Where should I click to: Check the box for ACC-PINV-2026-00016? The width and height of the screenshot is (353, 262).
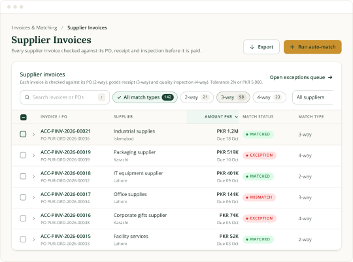pyautogui.click(x=23, y=218)
